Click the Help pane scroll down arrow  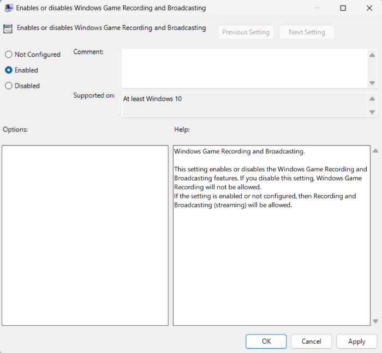[x=375, y=321]
